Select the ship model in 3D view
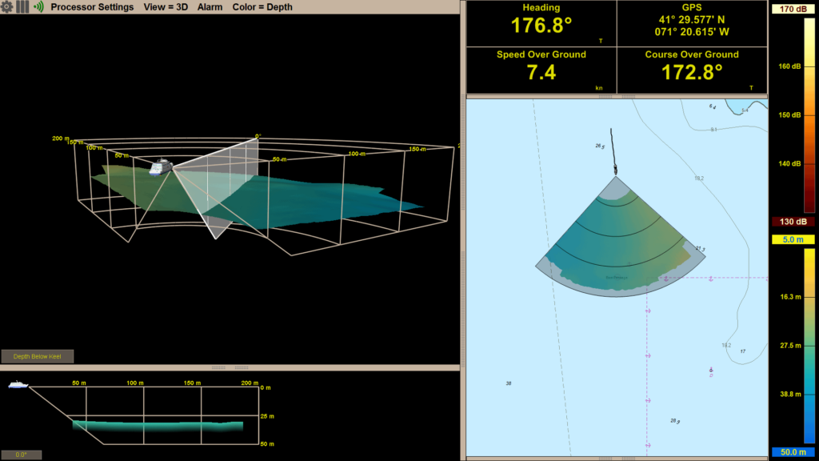This screenshot has width=819, height=461. (x=161, y=167)
